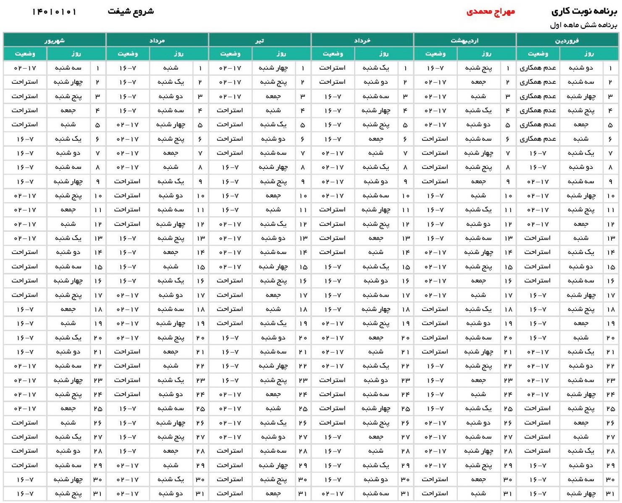The width and height of the screenshot is (622, 503).
Task: Click day number '۲۵' in the مرداد column
Action: coord(200,408)
